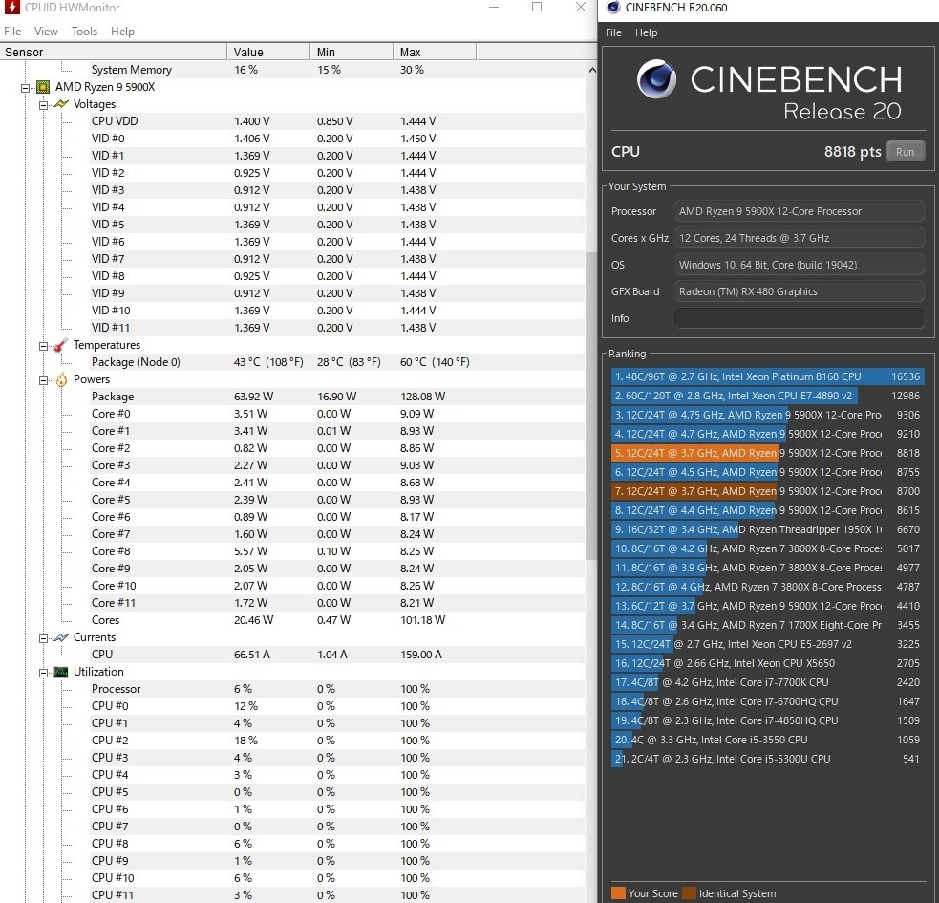The width and height of the screenshot is (939, 903).
Task: Select ranking entry 17 Core i7-7700K
Action: (x=767, y=682)
